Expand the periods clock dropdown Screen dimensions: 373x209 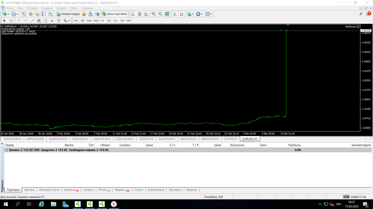click(202, 14)
